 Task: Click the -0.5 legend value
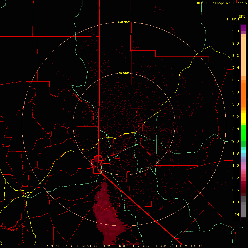(x=234, y=190)
